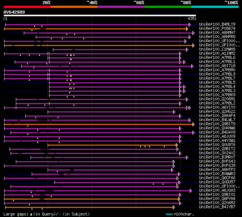The height and width of the screenshot is (217, 242).
Task: Select hit label UniRef100_A7M8L5
Action: pos(217,83)
